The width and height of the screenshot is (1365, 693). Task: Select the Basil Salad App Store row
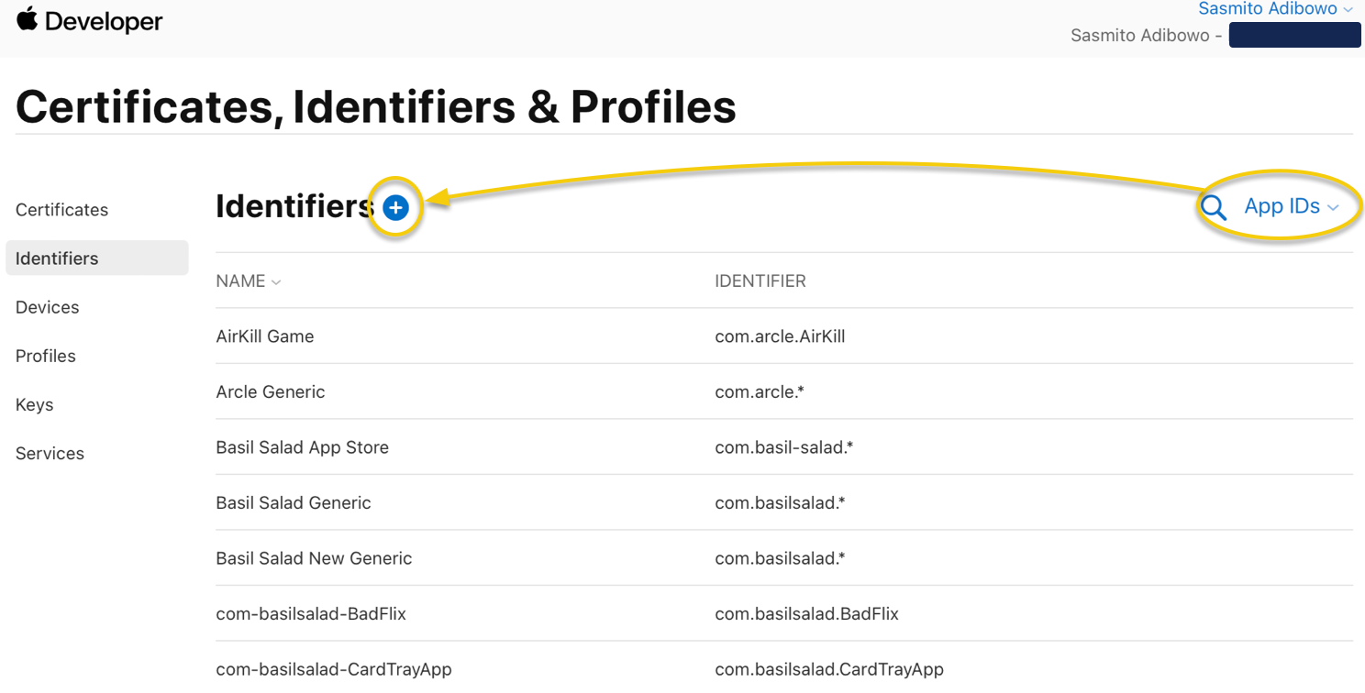pos(303,447)
